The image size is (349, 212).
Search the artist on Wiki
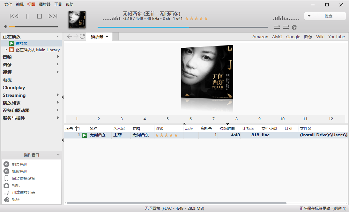coord(320,36)
